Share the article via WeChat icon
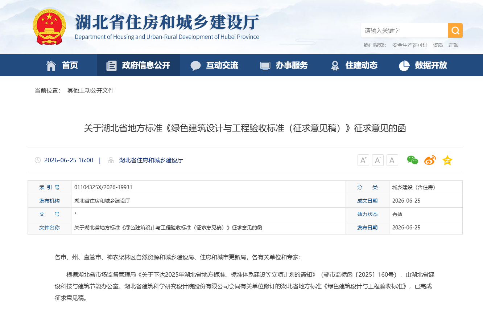This screenshot has height=310, width=483. [x=413, y=160]
